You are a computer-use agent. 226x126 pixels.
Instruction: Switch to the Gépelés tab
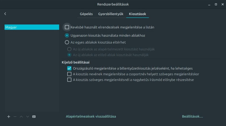[86, 14]
